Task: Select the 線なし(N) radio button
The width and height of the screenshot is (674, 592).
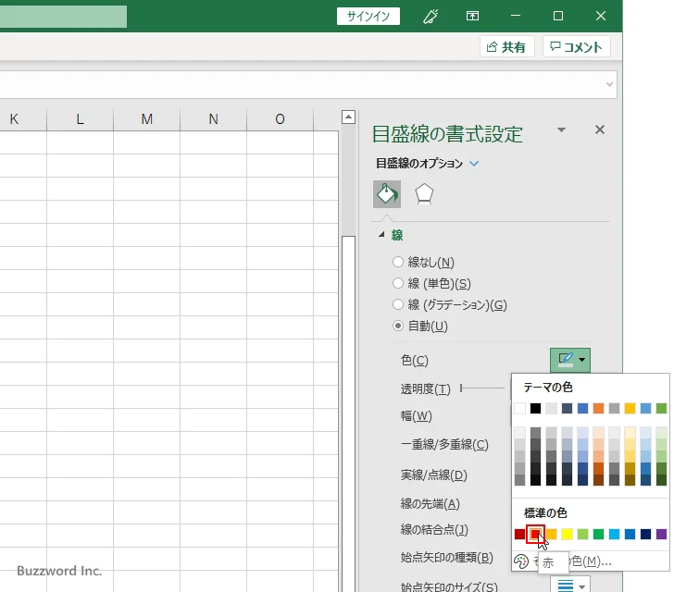Action: pos(398,262)
